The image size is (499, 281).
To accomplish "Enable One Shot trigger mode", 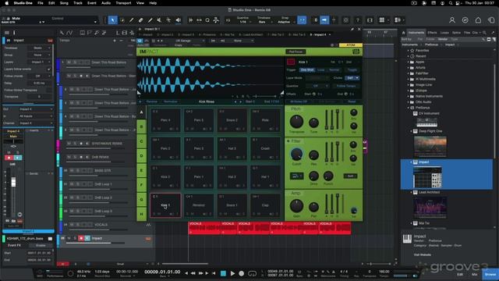I will [307, 69].
